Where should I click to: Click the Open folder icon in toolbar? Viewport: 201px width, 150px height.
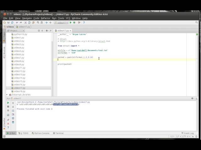point(5,22)
